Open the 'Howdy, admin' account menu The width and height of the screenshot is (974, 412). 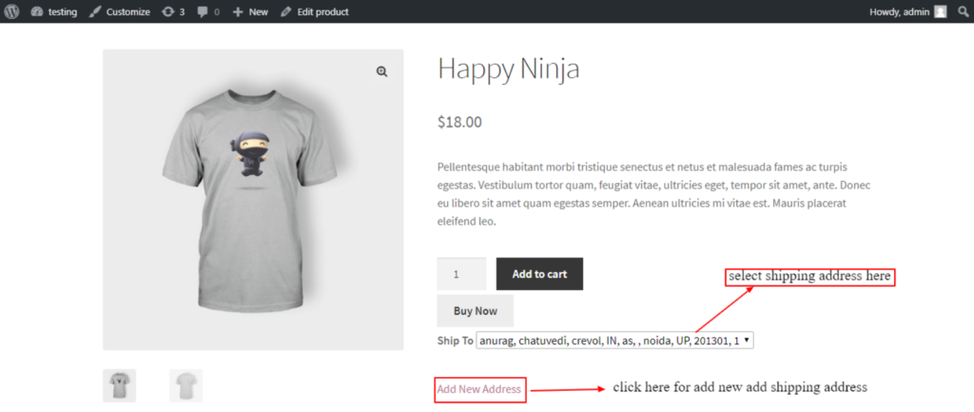tap(899, 11)
